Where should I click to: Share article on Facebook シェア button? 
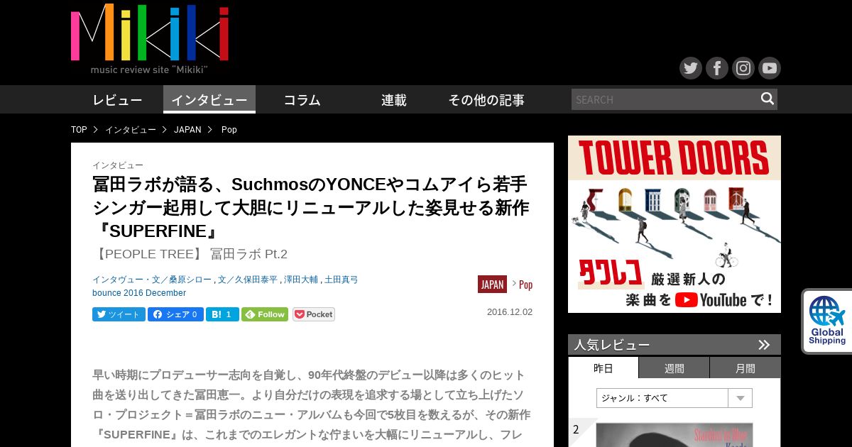(175, 314)
